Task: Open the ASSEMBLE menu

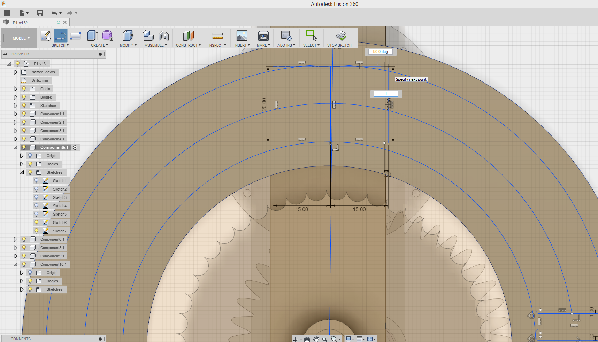Action: (155, 45)
